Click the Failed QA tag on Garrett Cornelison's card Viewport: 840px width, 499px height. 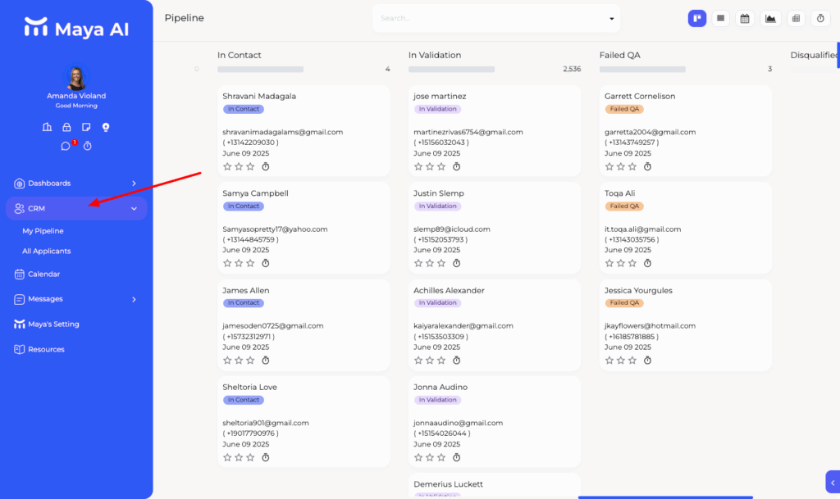[624, 109]
